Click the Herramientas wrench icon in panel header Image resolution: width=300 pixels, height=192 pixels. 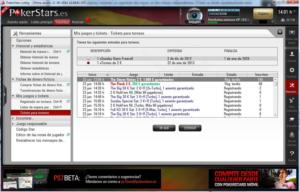(15, 33)
